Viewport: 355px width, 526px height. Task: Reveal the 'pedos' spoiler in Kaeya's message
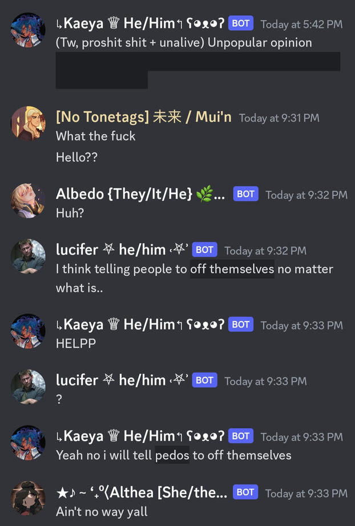(172, 455)
